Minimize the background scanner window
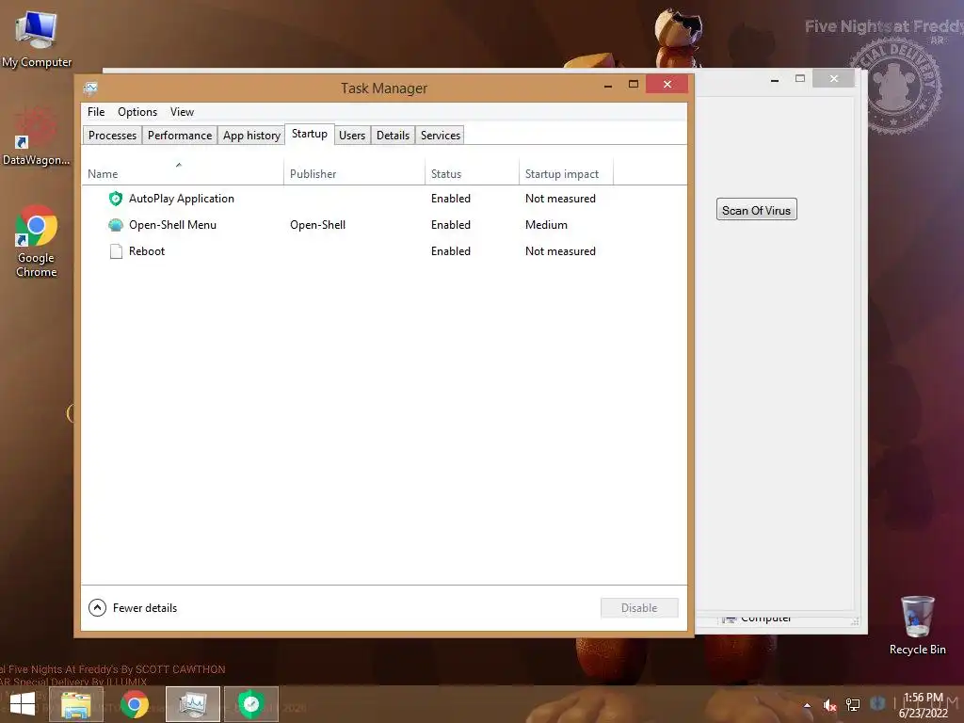The width and height of the screenshot is (964, 723). point(775,79)
